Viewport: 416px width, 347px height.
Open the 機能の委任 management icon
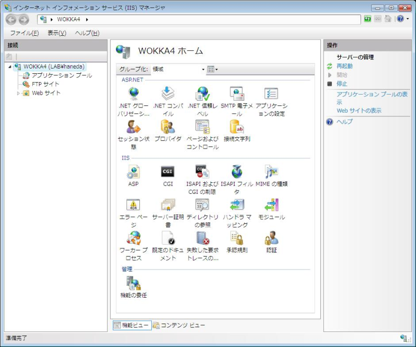(x=134, y=283)
